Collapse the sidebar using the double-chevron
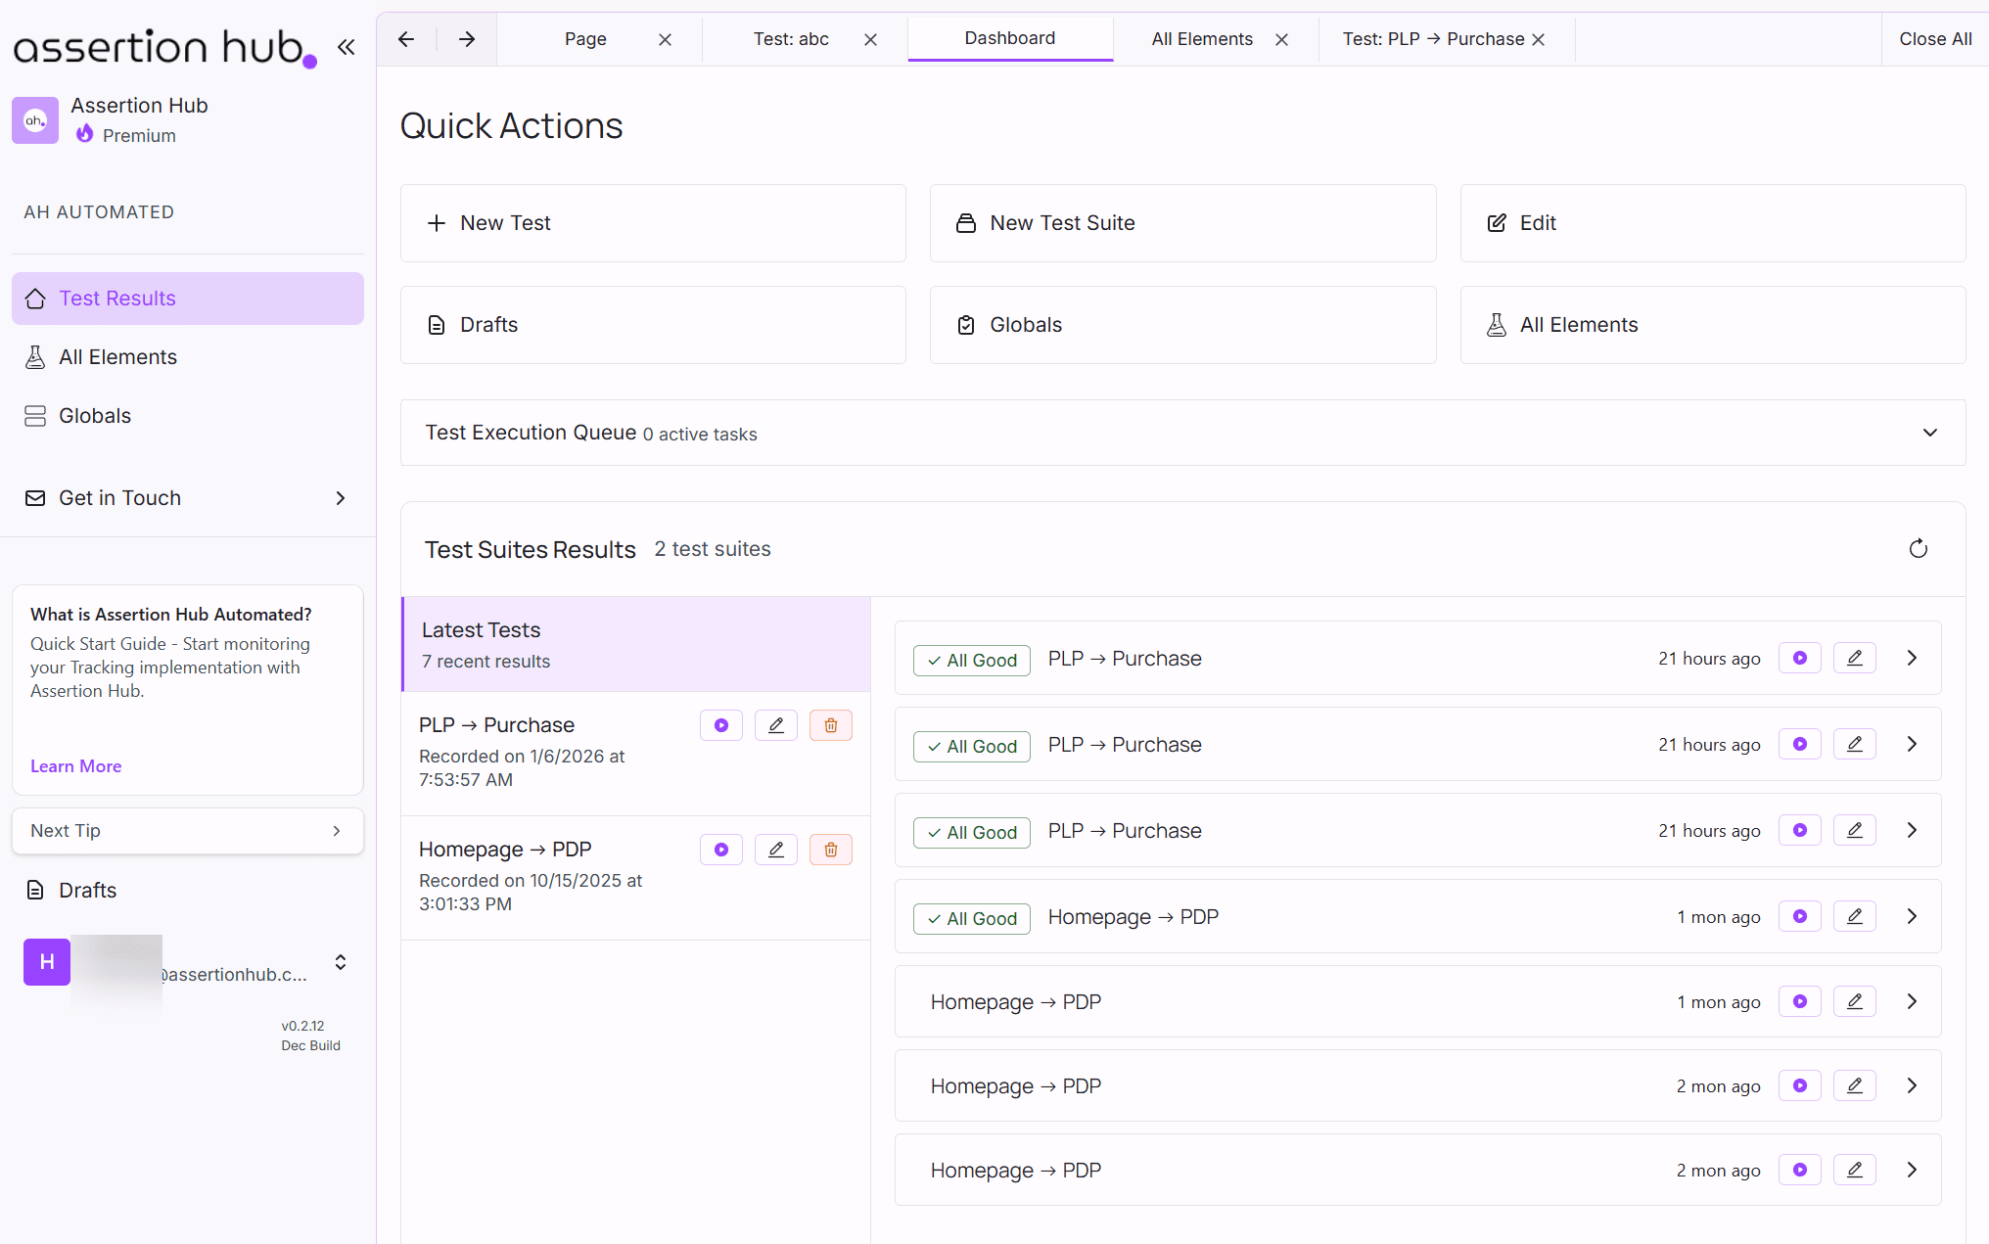Viewport: 1989px width, 1244px height. 346,46
